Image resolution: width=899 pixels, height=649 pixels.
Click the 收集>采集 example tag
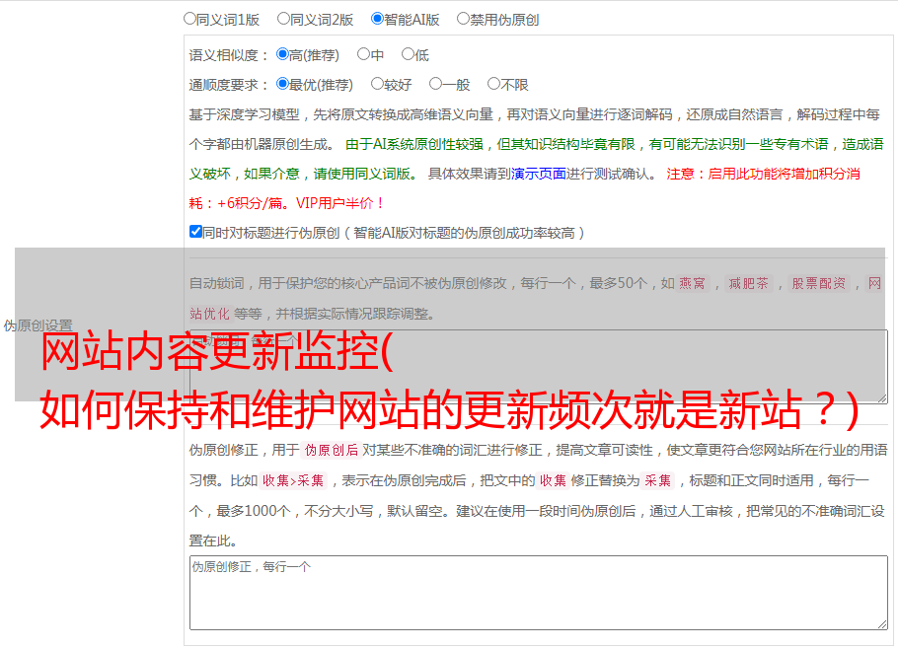click(293, 480)
